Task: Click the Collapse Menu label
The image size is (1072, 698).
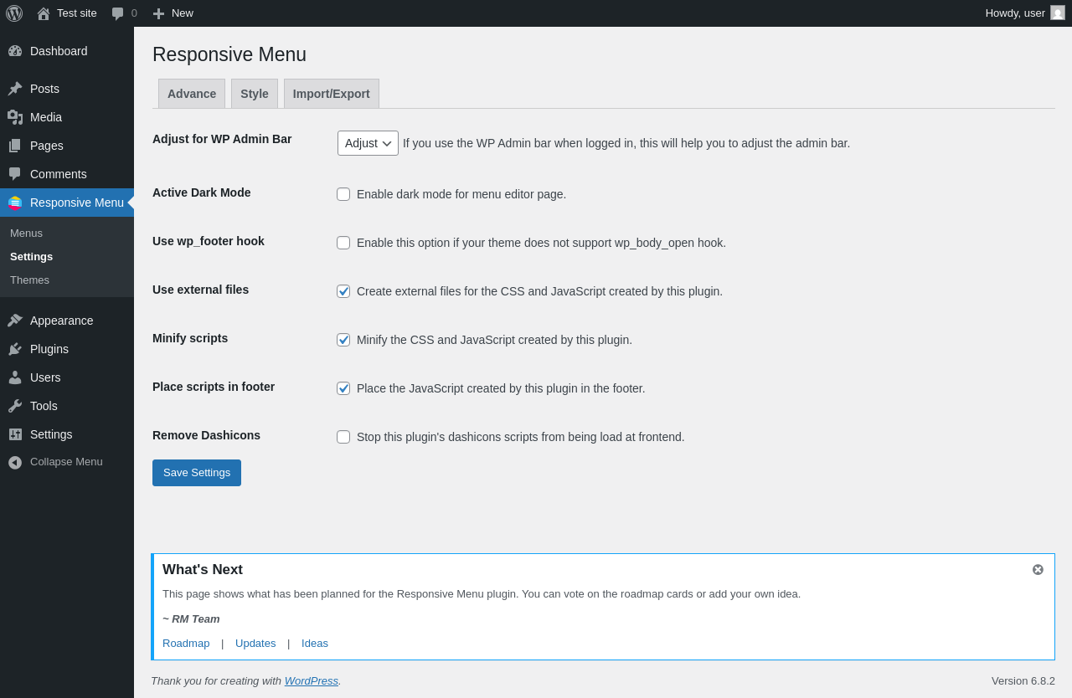Action: pos(66,461)
